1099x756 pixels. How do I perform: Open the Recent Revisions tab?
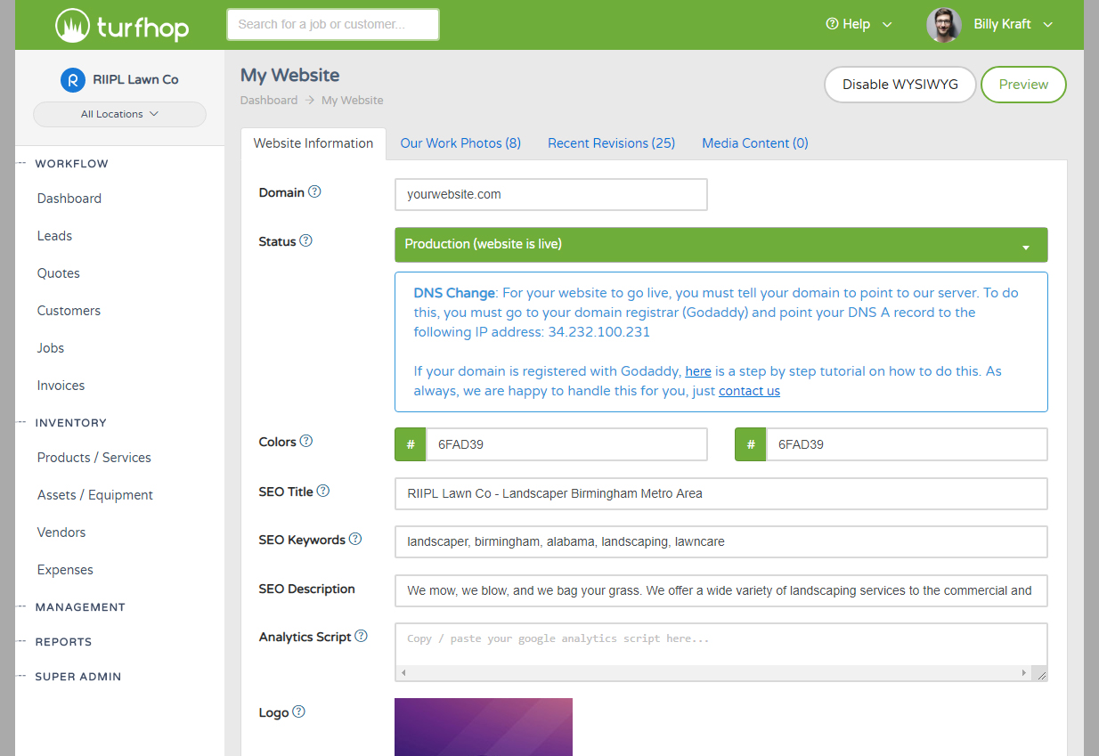(611, 142)
